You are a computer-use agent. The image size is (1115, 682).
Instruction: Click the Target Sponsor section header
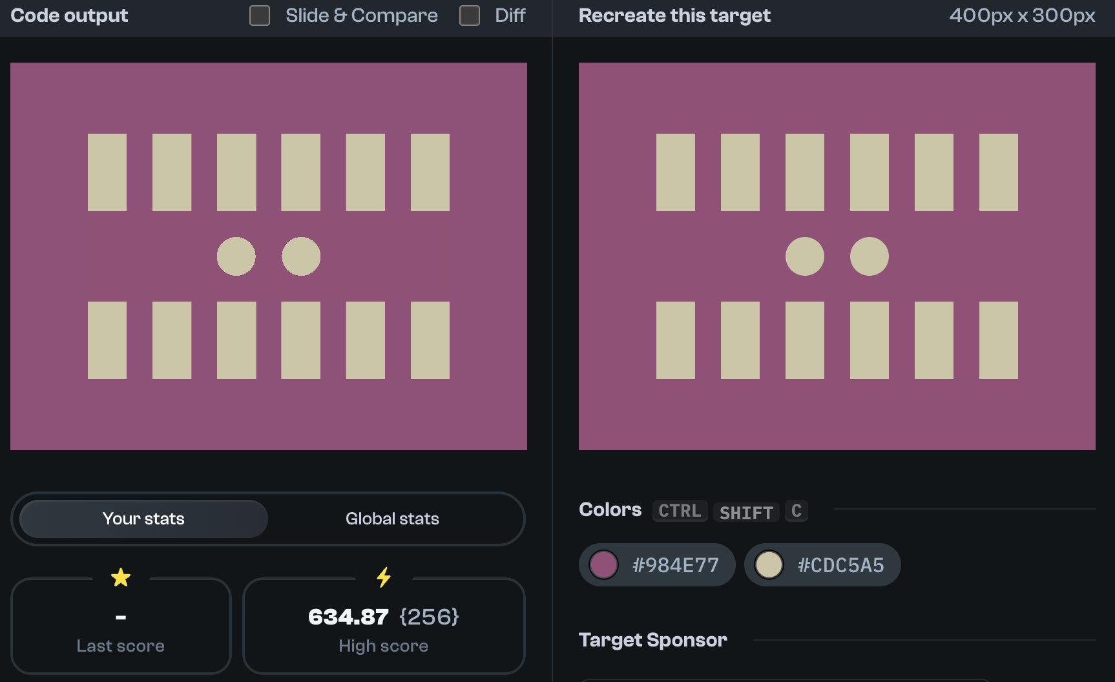653,639
